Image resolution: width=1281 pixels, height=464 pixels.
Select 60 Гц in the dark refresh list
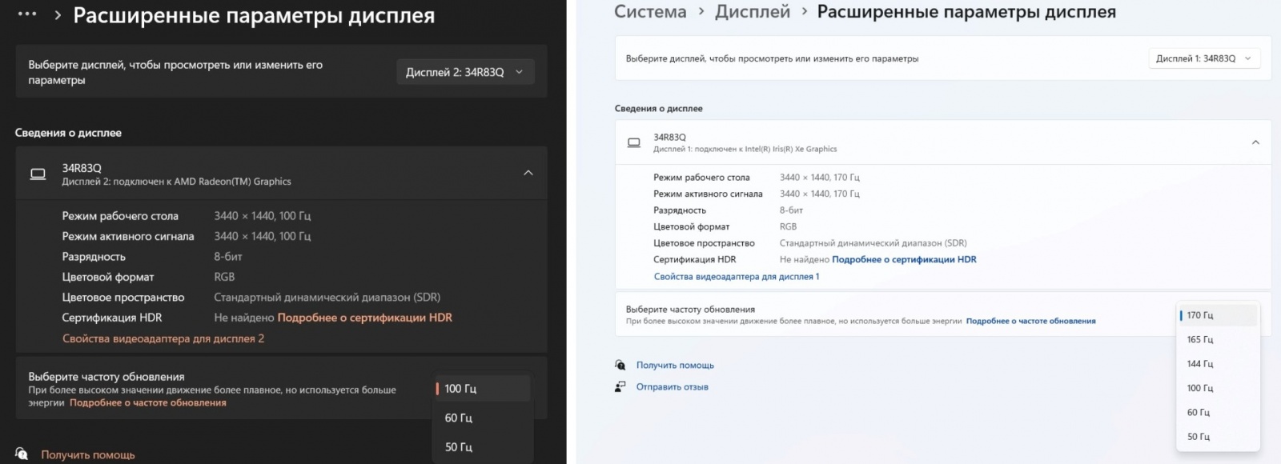[459, 418]
